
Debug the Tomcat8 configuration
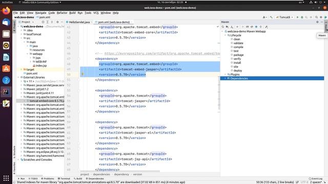[x=302, y=17]
